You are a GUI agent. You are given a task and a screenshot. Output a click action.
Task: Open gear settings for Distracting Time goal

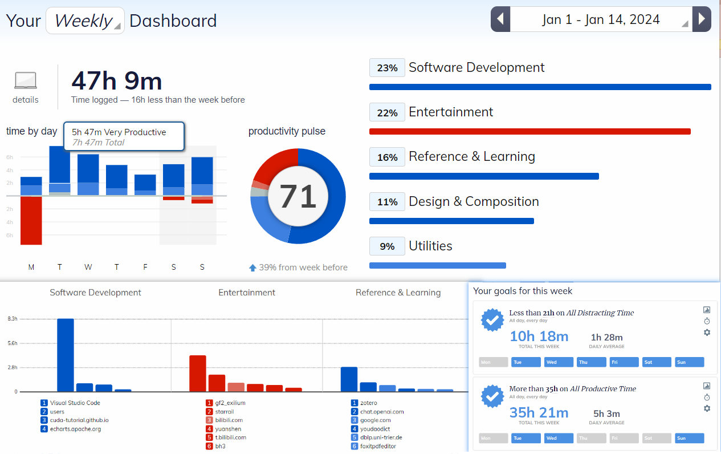[707, 333]
